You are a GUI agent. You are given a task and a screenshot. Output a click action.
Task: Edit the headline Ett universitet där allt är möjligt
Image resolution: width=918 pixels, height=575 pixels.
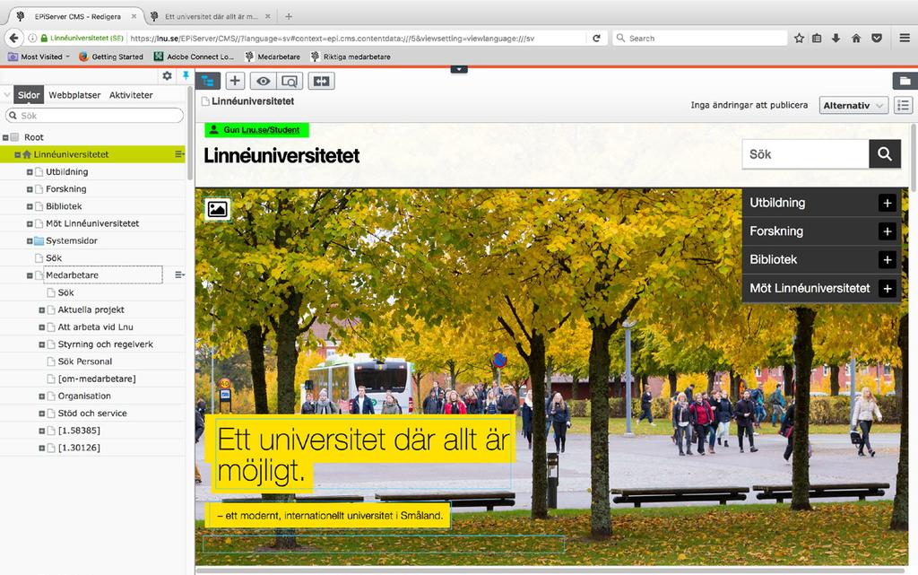pos(363,455)
